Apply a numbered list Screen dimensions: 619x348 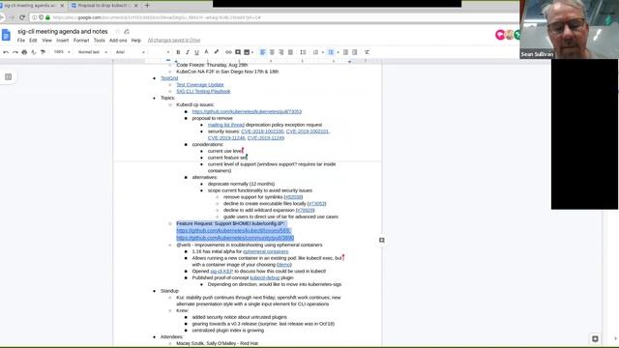pyautogui.click(x=315, y=52)
